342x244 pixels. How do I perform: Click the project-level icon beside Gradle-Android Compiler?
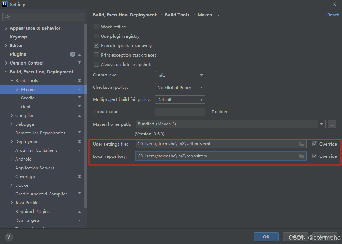pyautogui.click(x=79, y=194)
